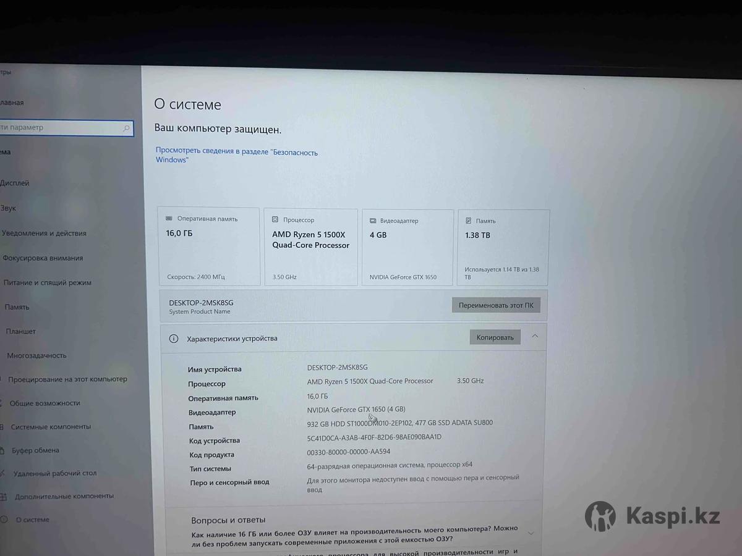
Task: Click the DESKTOP-2MSK8SG value in Имя устройства row
Action: tap(337, 367)
